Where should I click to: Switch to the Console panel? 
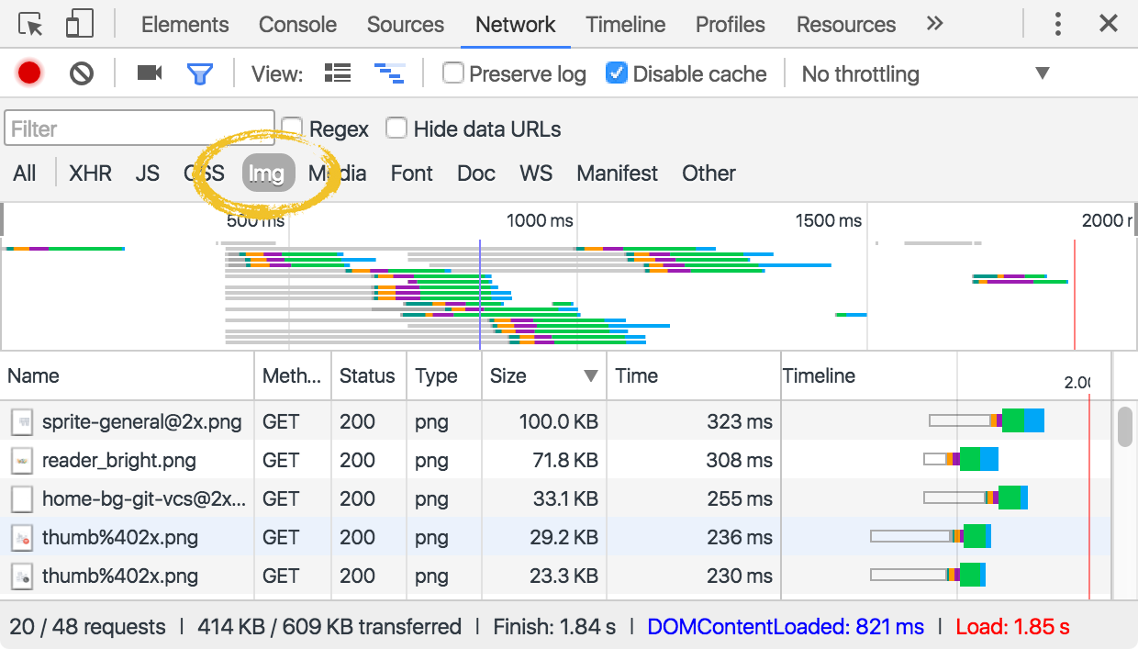tap(297, 25)
